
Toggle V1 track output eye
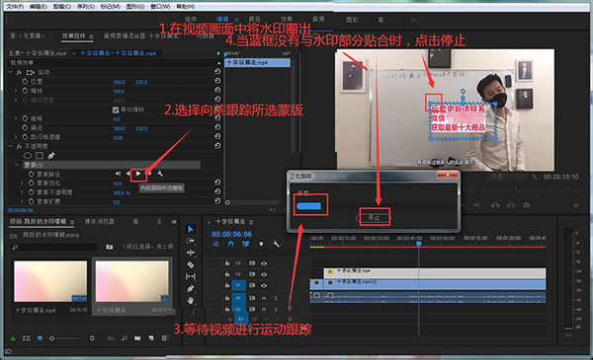pyautogui.click(x=264, y=286)
